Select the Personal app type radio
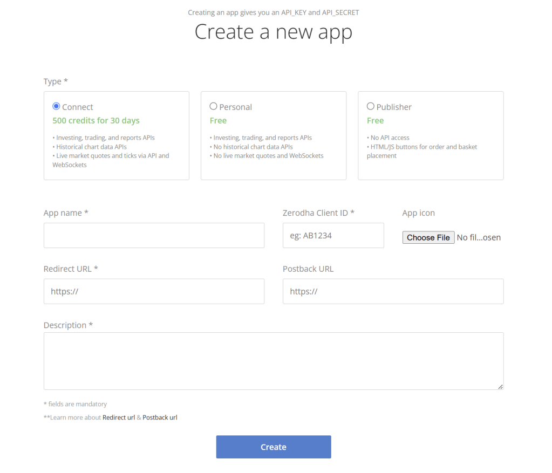The width and height of the screenshot is (552, 473). click(214, 107)
